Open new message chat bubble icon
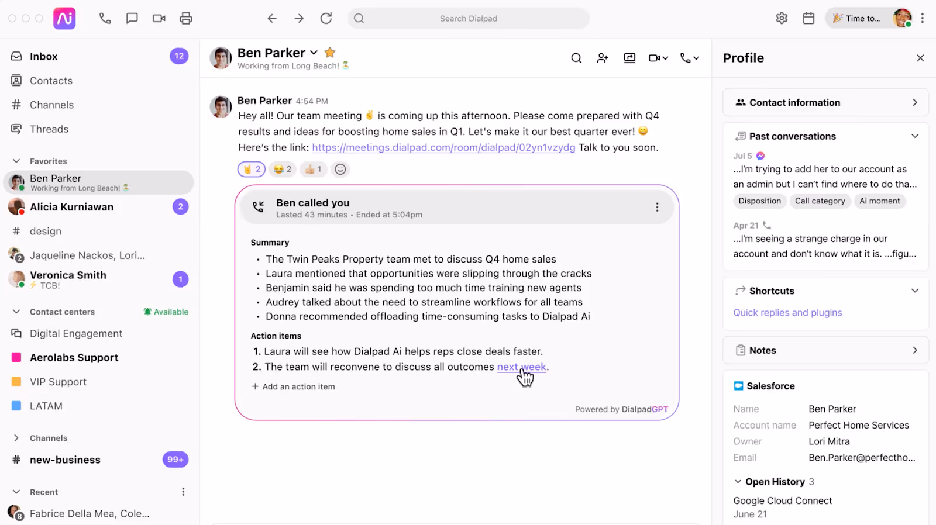 tap(132, 19)
